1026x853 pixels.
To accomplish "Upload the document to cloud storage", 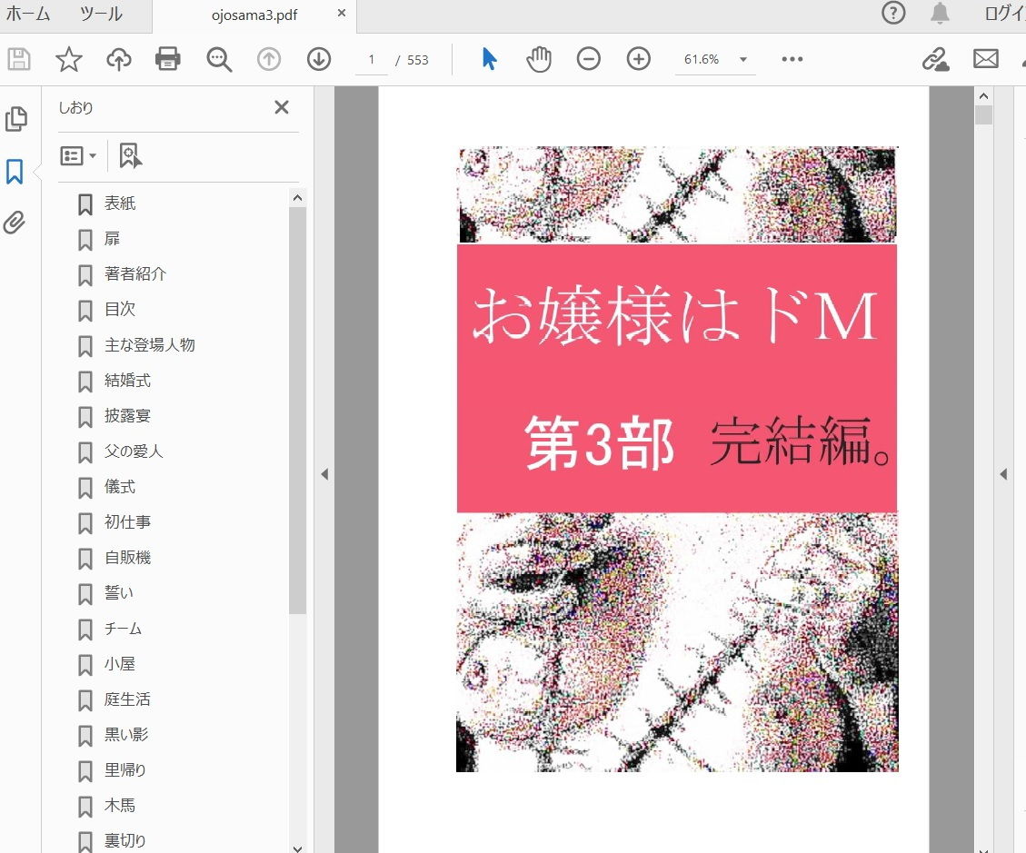I will pos(118,59).
